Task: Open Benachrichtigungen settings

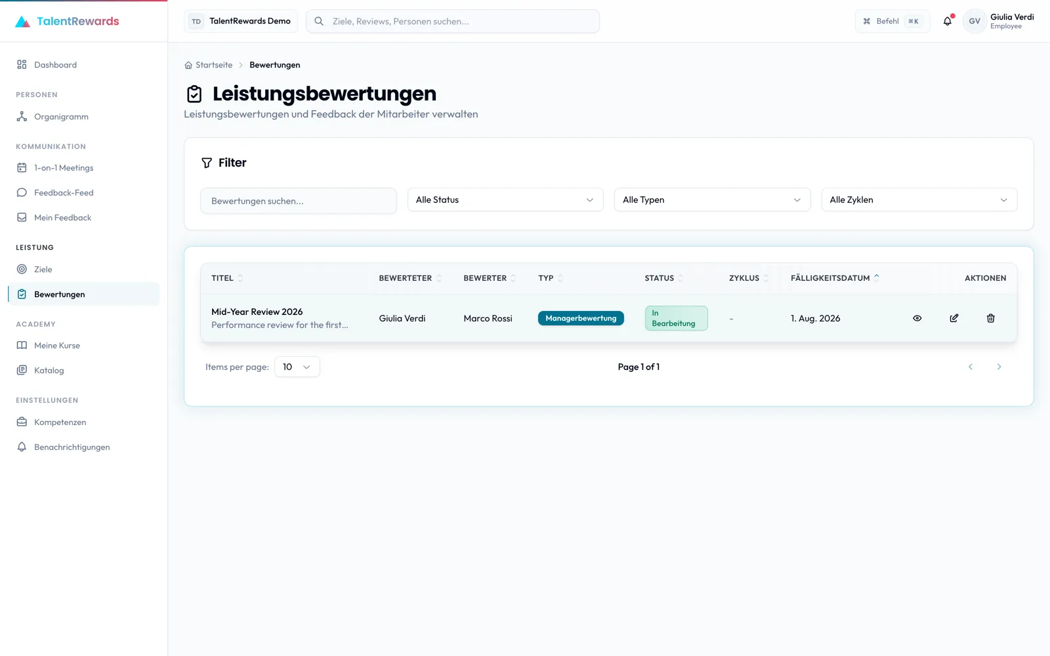Action: tap(84, 447)
